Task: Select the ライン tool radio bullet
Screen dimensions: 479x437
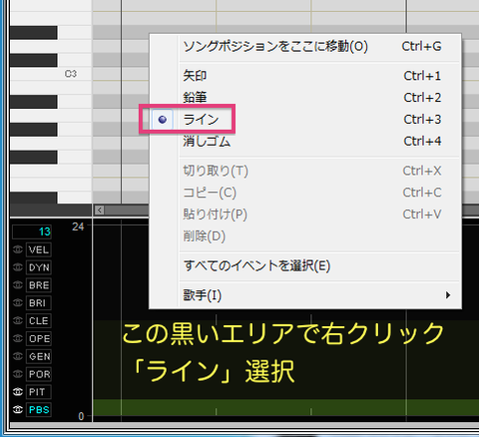Action: 163,119
